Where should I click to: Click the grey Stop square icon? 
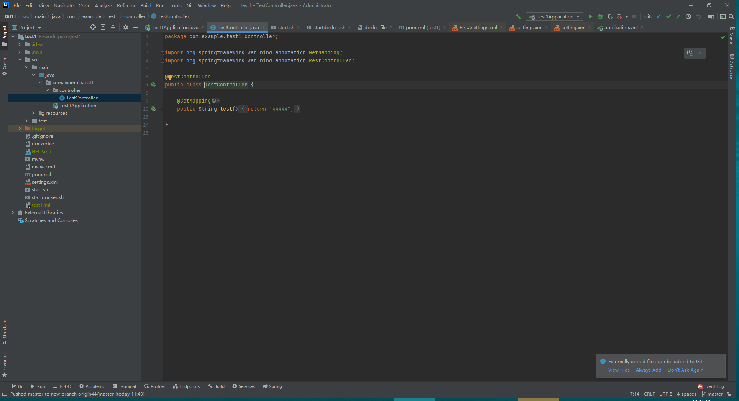pyautogui.click(x=634, y=16)
